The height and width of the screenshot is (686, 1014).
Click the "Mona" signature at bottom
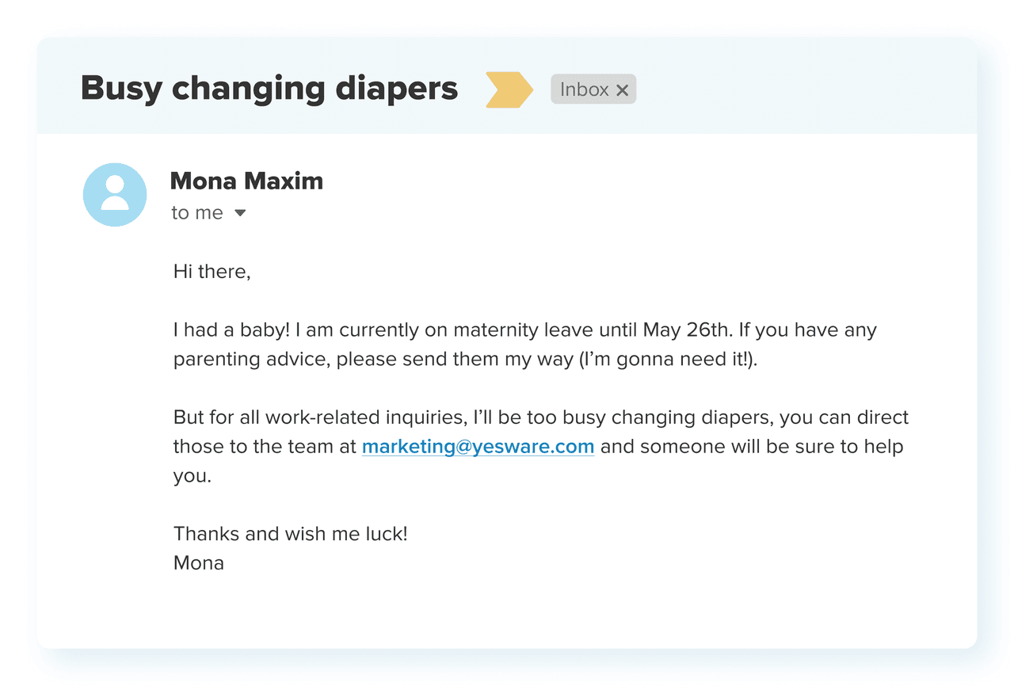pos(199,563)
